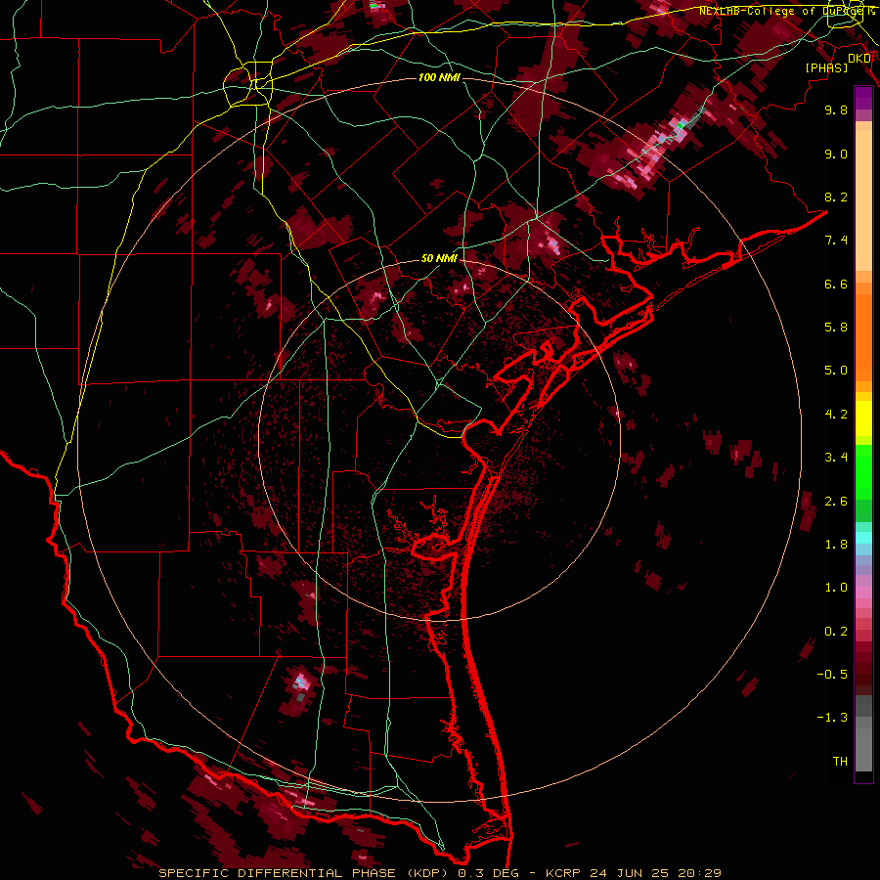Click the 1.8 scale value

[x=836, y=545]
